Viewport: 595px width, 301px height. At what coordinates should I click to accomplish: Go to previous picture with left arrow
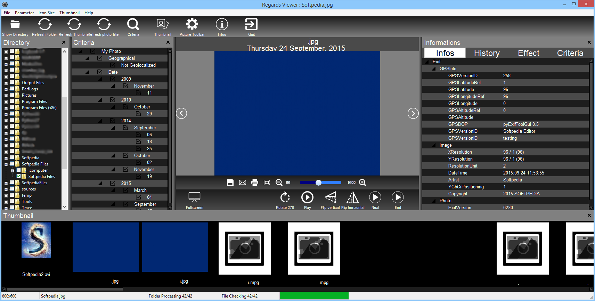tap(181, 113)
